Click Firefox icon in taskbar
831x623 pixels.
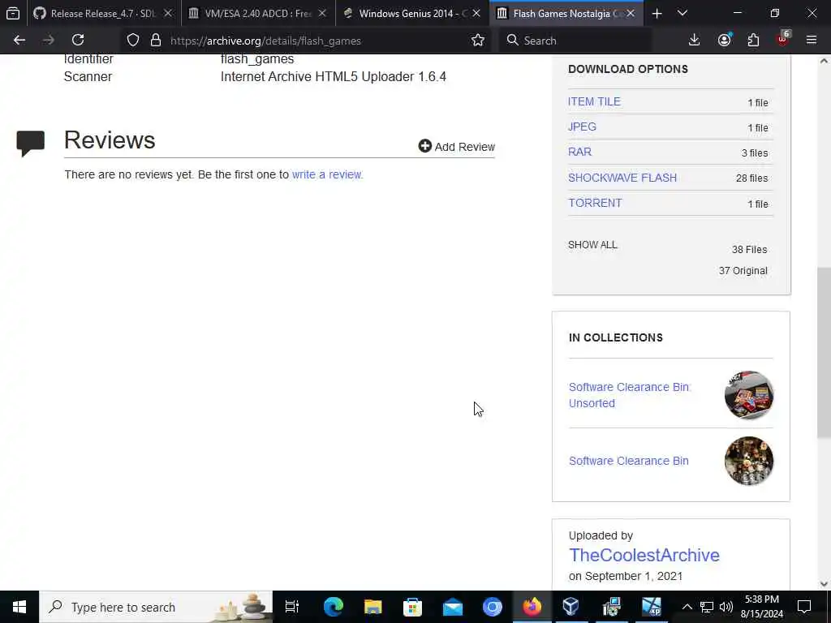coord(532,607)
